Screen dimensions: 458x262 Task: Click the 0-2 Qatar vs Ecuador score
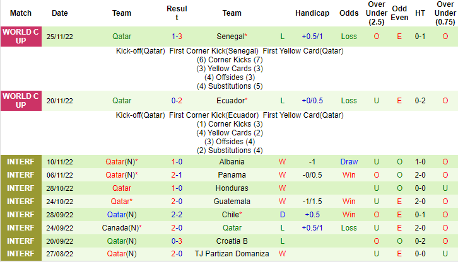click(177, 101)
